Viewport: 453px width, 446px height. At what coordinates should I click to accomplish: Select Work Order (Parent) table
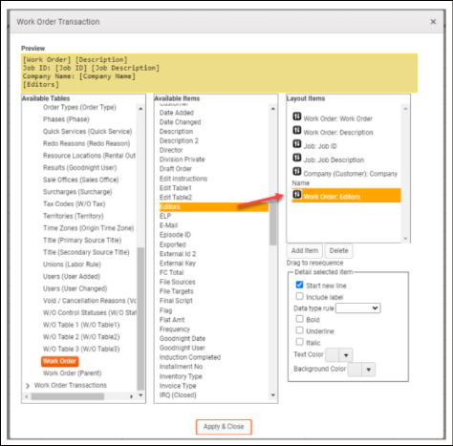(73, 373)
